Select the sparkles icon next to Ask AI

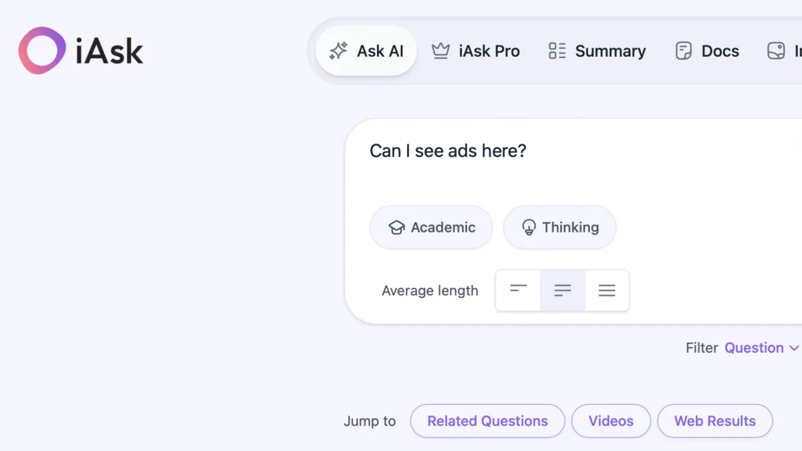click(338, 50)
